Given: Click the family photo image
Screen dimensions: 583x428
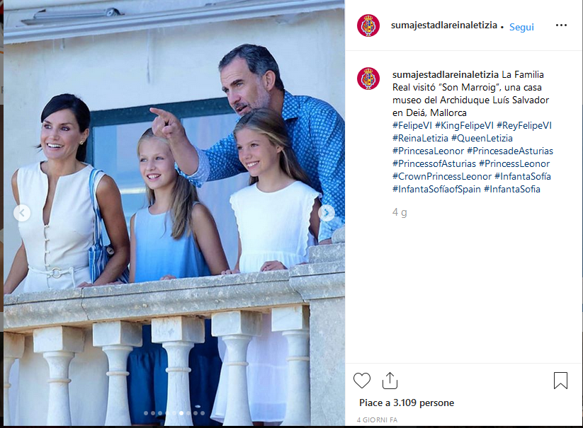Looking at the screenshot, I should coord(174,213).
